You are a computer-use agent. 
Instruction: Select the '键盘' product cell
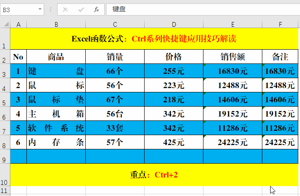tap(56, 71)
